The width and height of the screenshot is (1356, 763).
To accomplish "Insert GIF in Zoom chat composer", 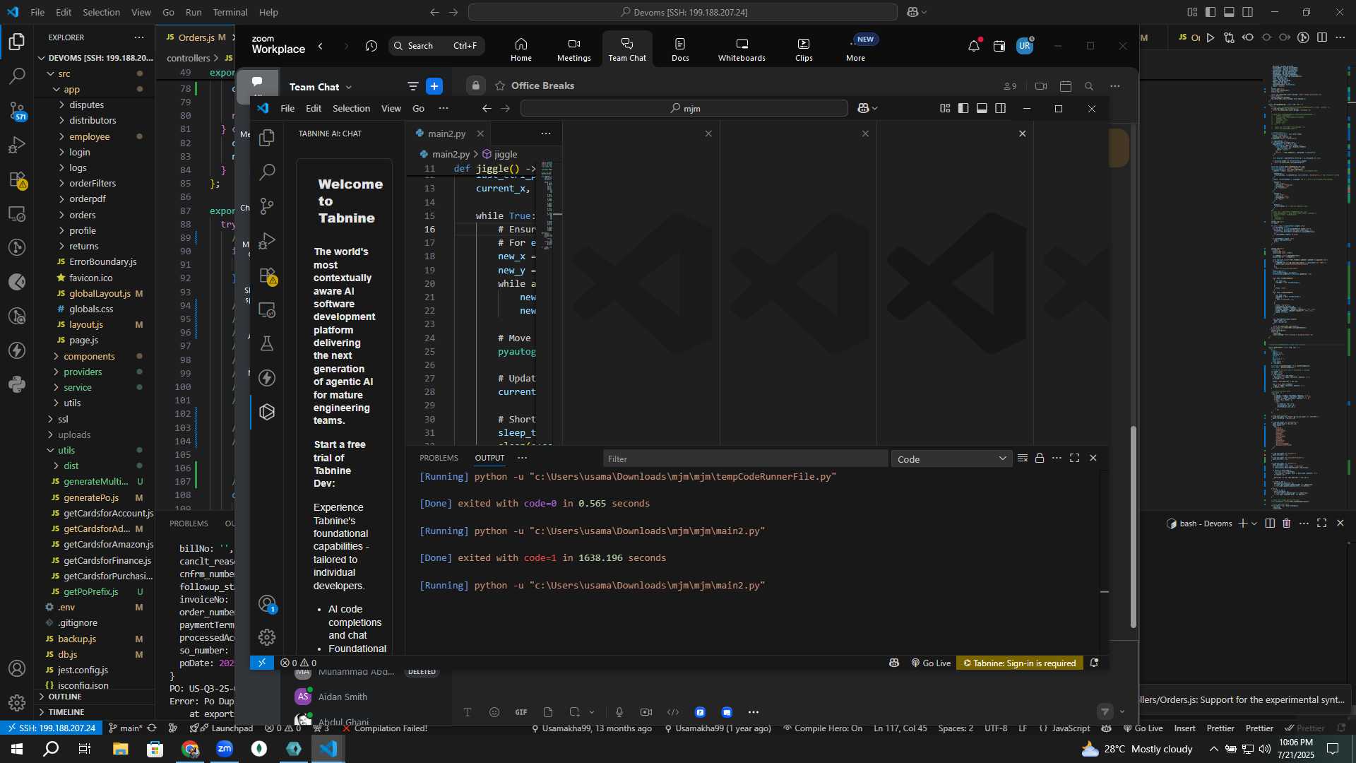I will (521, 712).
